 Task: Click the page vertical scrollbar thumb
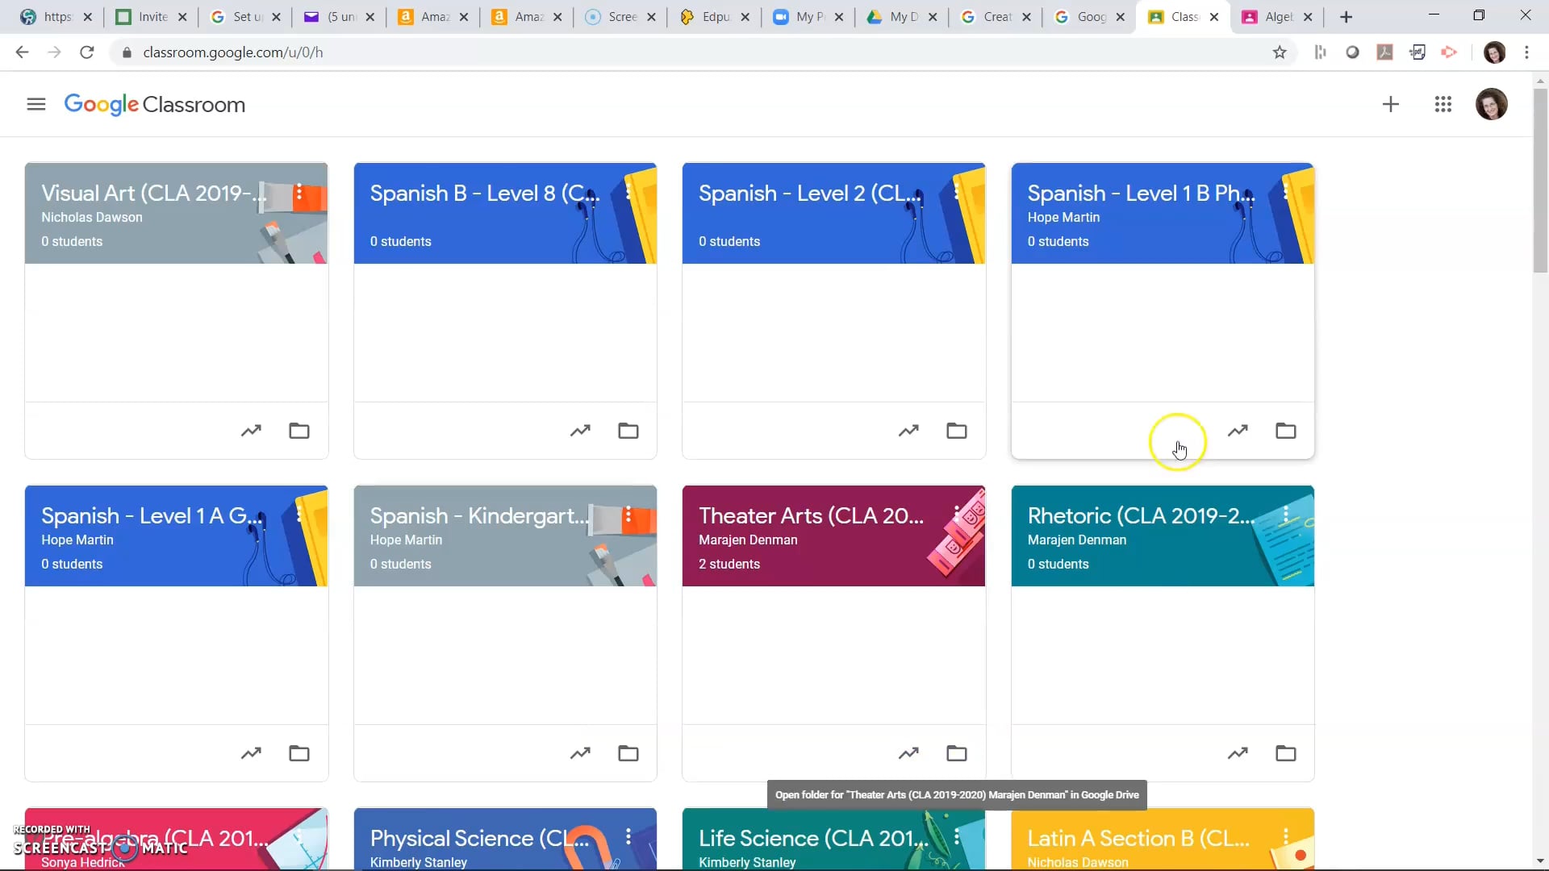coord(1540,181)
